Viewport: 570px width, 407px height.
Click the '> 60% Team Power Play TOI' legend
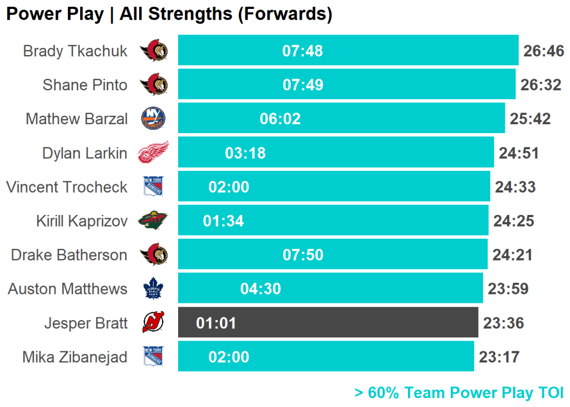coord(459,393)
